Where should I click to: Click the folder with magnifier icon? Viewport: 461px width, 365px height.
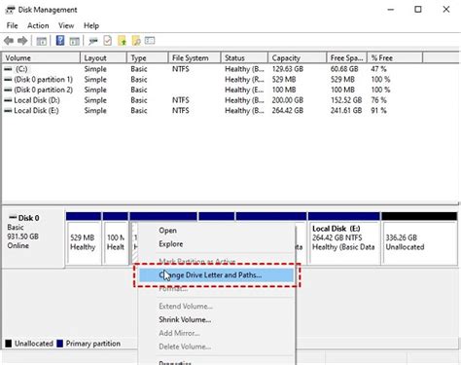(x=136, y=41)
